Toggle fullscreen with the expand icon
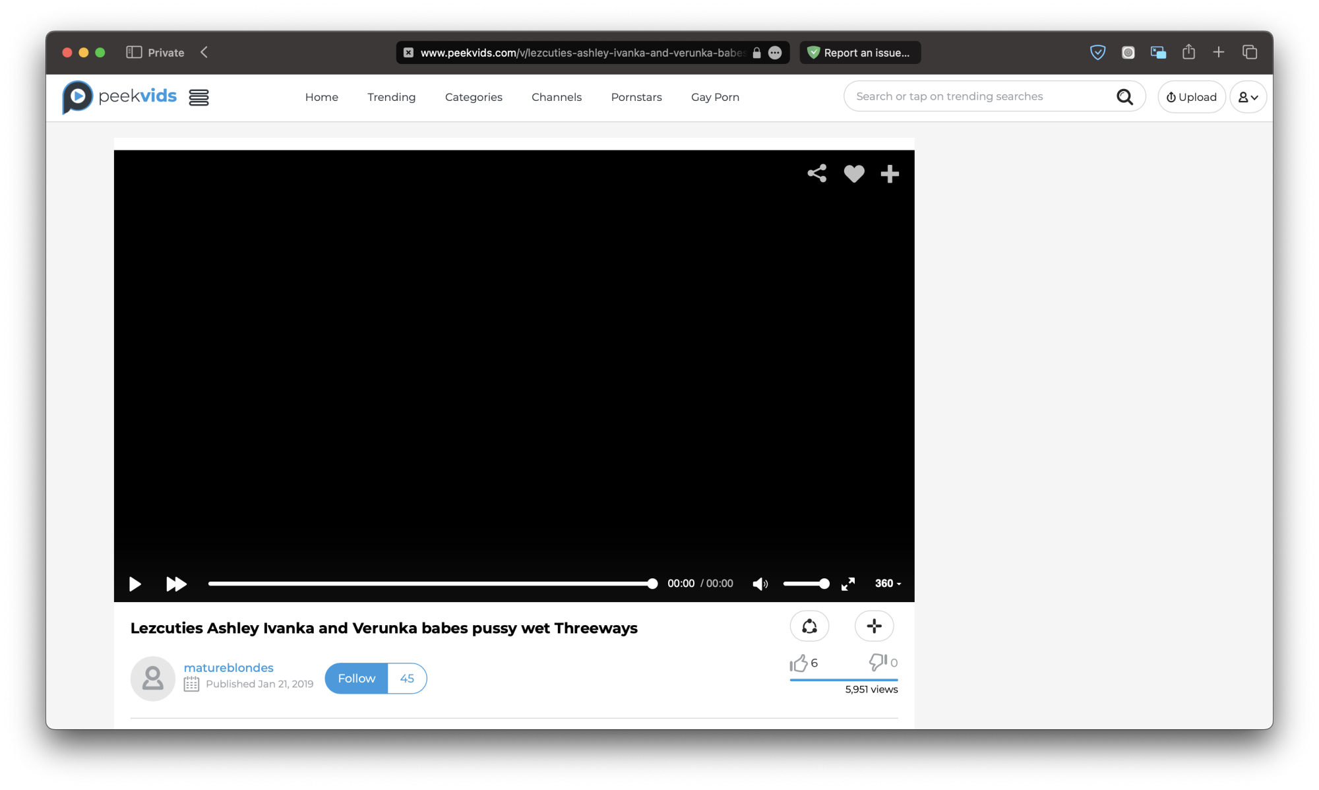1319x790 pixels. [x=848, y=584]
